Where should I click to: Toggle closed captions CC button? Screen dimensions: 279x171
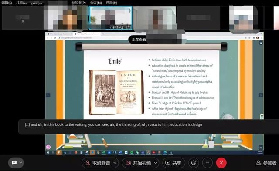click(x=14, y=163)
